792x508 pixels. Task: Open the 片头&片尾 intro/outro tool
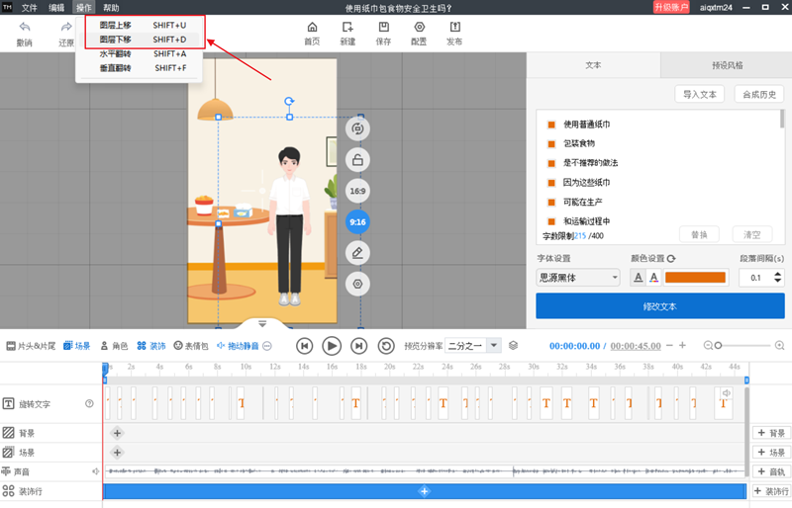click(x=31, y=346)
